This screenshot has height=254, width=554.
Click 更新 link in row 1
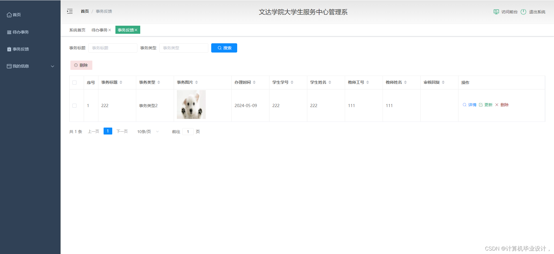coord(489,105)
